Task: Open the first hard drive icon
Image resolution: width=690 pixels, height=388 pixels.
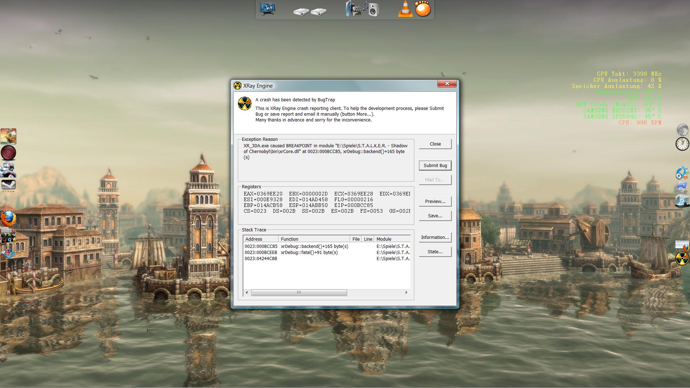Action: pyautogui.click(x=301, y=12)
